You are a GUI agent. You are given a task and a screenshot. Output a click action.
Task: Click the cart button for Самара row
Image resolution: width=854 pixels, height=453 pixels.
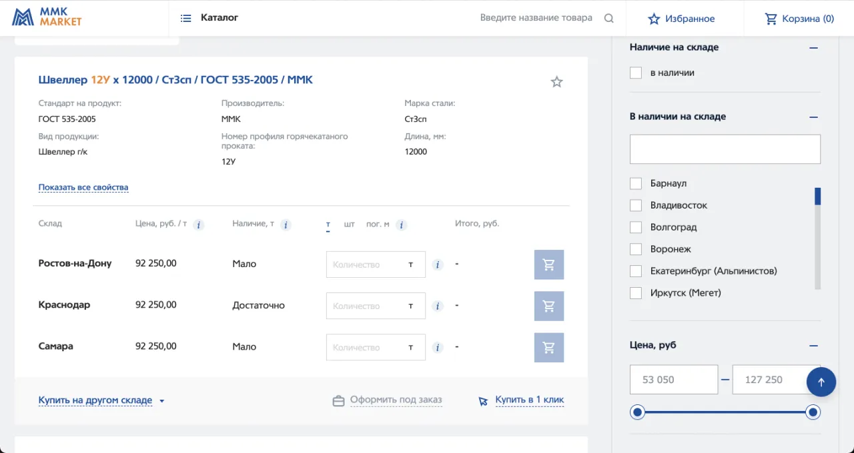pyautogui.click(x=548, y=347)
